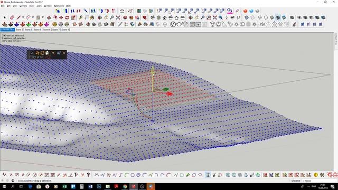Viewport: 338px width, 190px height.
Task: Open the Window menu
Action: 48,6
